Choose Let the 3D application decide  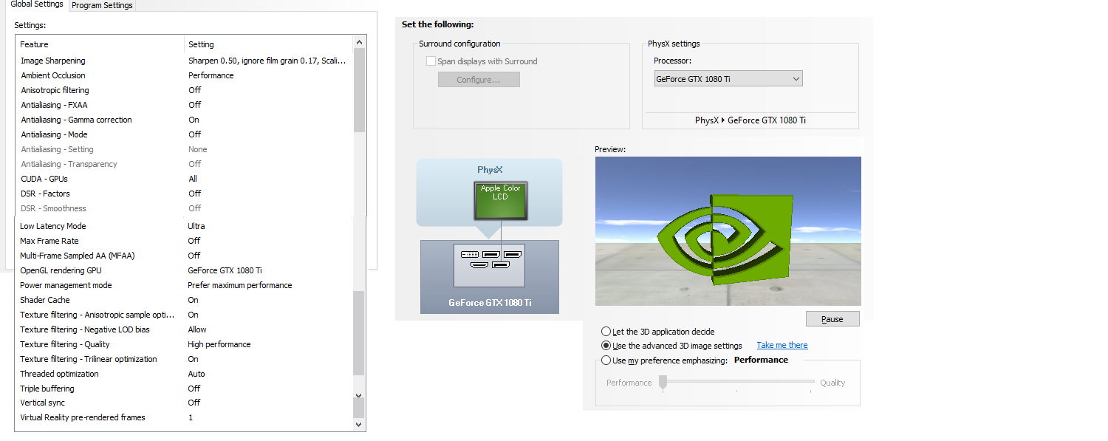pyautogui.click(x=606, y=332)
